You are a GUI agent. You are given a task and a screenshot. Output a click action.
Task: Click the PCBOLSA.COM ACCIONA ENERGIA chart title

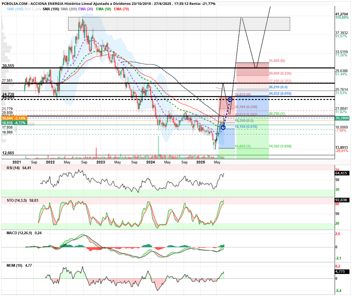click(x=108, y=4)
